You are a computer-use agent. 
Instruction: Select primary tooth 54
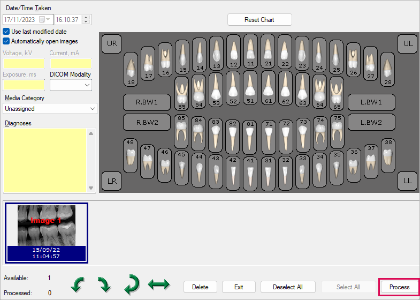(198, 92)
